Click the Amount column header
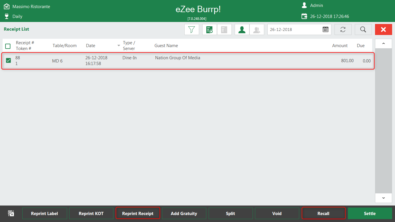 340,46
